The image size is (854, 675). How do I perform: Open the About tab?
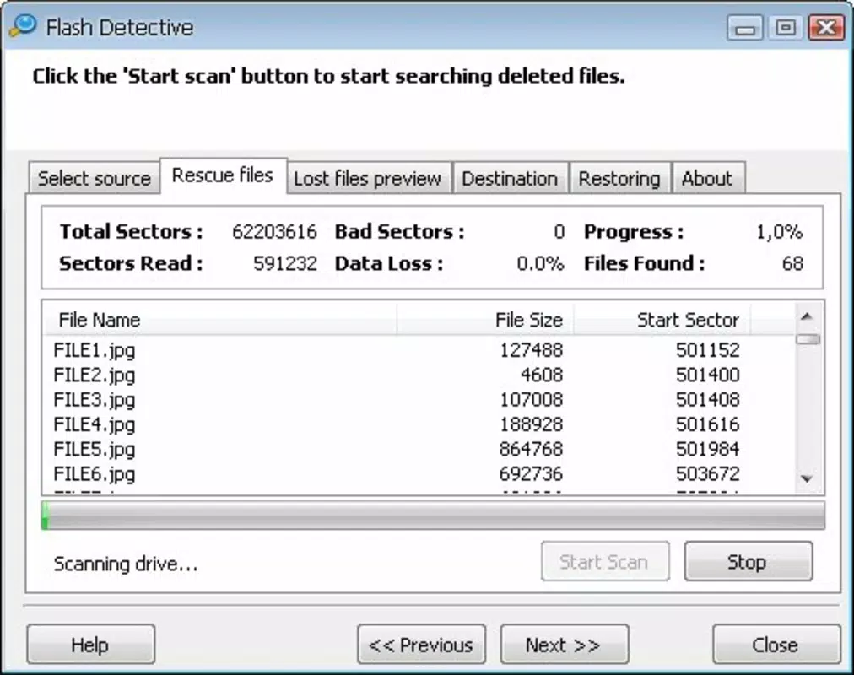[x=707, y=178]
